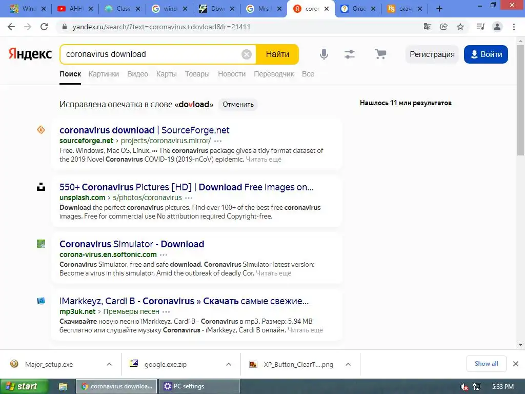Open the google.exe.zip download
The height and width of the screenshot is (394, 525).
(x=166, y=365)
